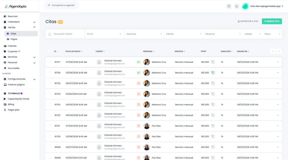Check the box for appointment 16707
Image resolution: width=288 pixels, height=160 pixels.
coord(49,62)
